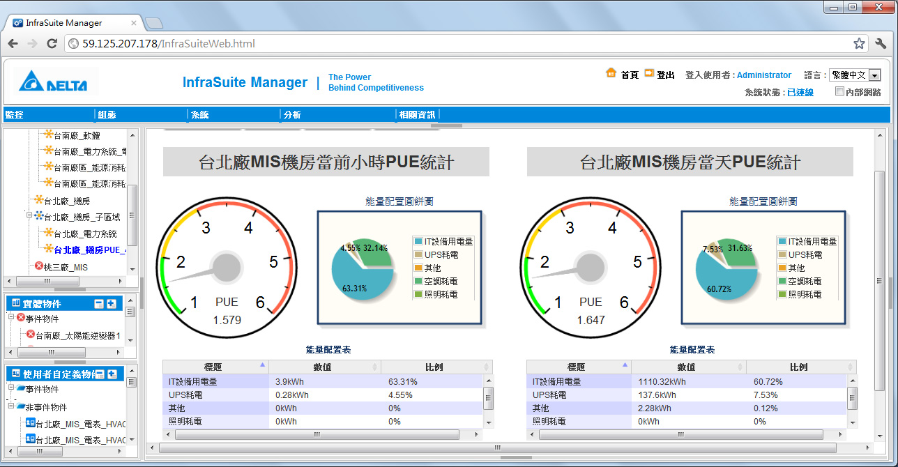Screen dimensions: 898x467
Task: Click UPS耗電 legend swatch in daily pie chart
Action: tap(782, 254)
